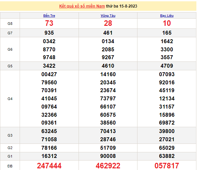Open the Bến Tre province link
The image size is (200, 170).
49,16
